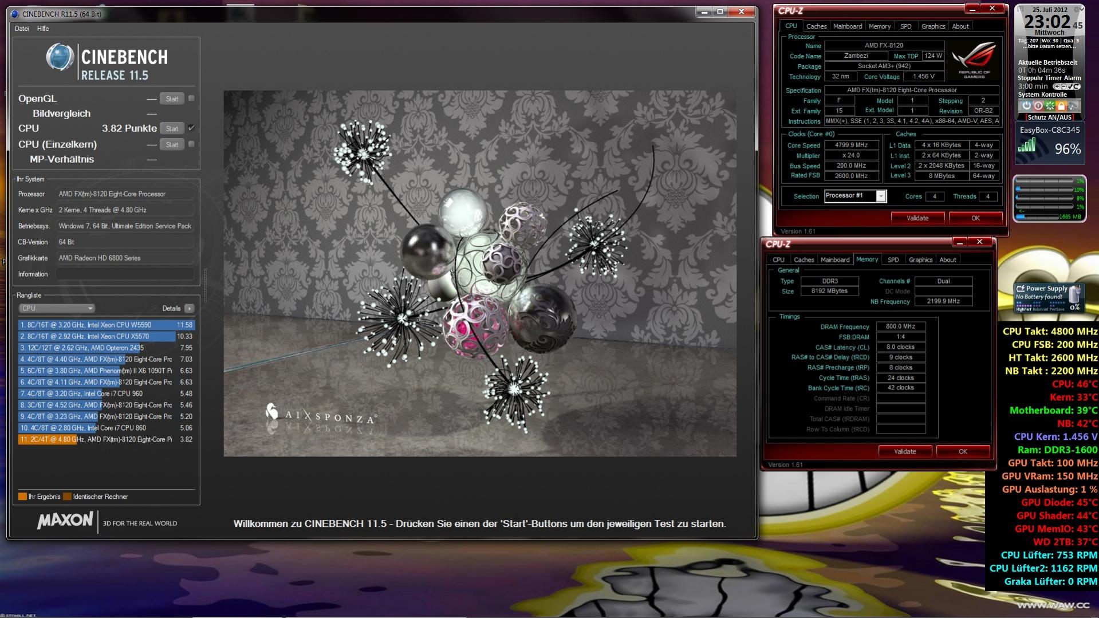Image resolution: width=1099 pixels, height=618 pixels.
Task: Switch to Mainboard tab in upper CPU-Z
Action: tap(848, 26)
